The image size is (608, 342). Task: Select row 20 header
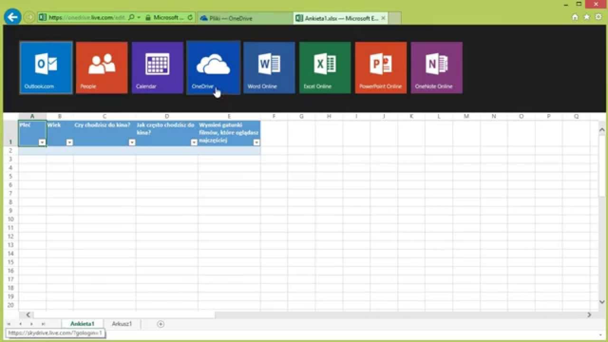pos(10,305)
